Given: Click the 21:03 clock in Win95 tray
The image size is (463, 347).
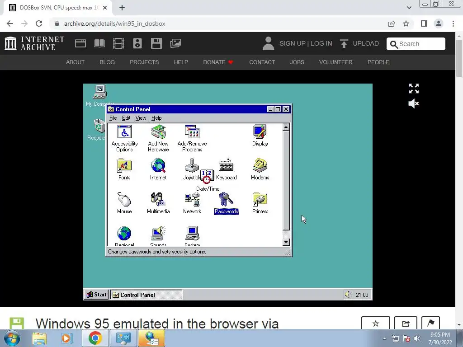Looking at the screenshot, I should (x=362, y=295).
